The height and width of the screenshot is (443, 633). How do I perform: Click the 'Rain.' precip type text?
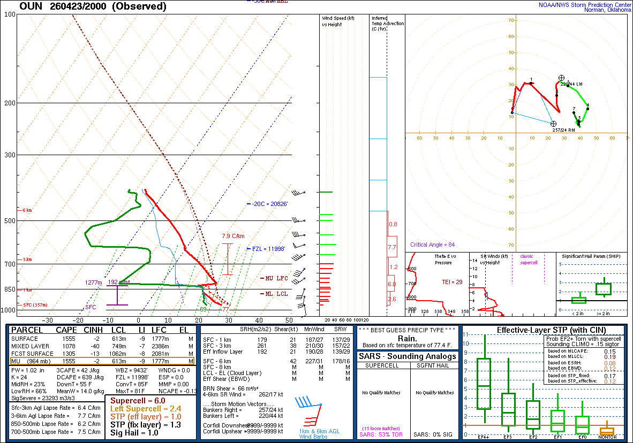pyautogui.click(x=408, y=339)
